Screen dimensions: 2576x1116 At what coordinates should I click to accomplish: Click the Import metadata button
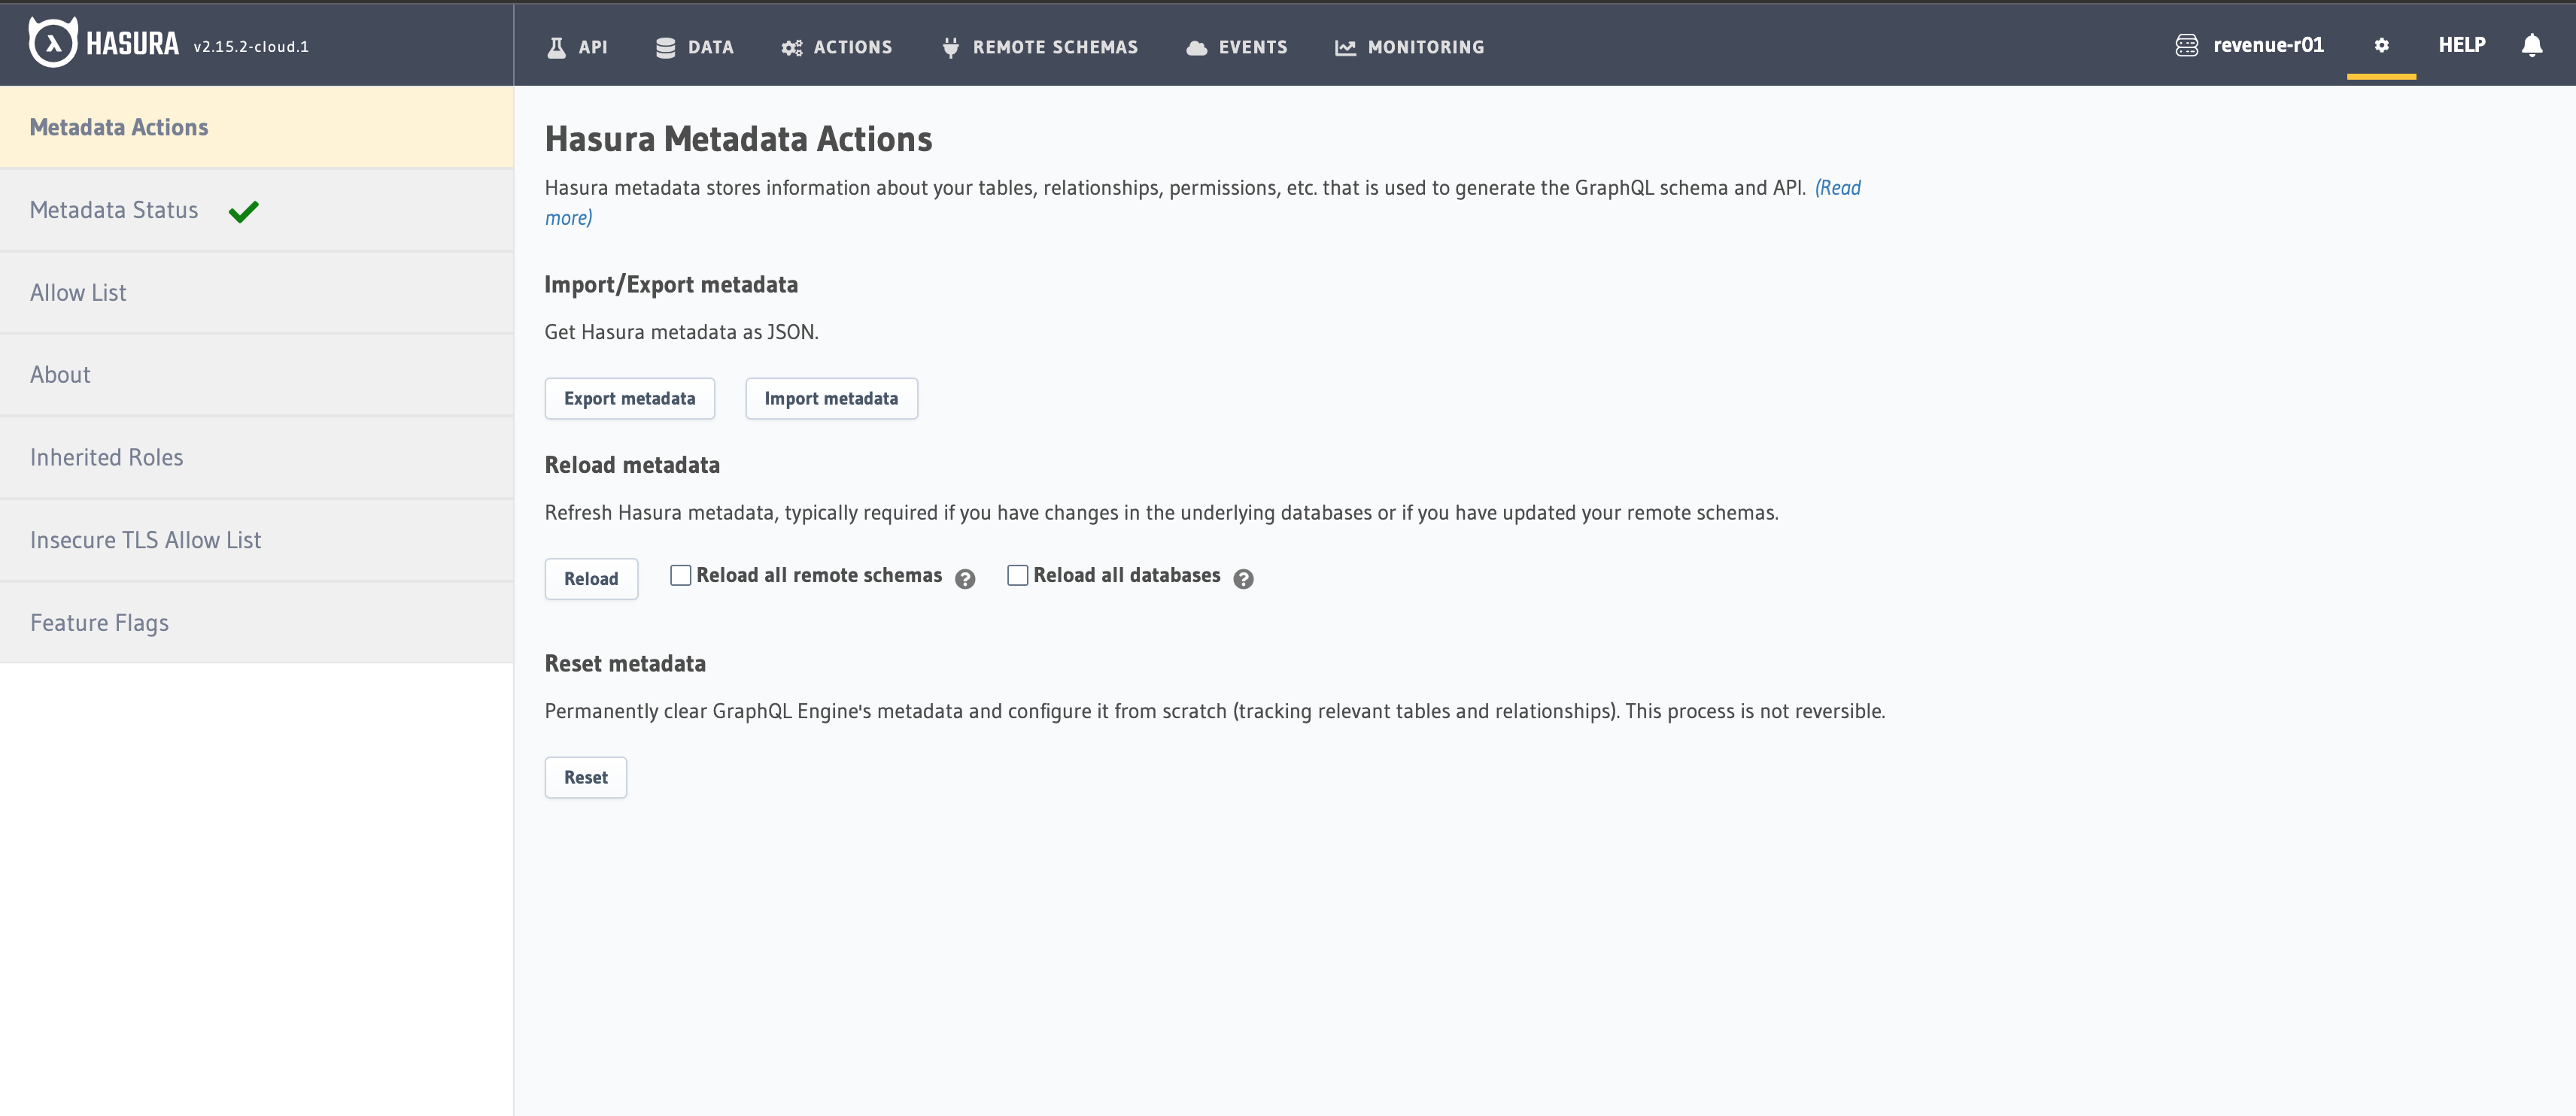[831, 398]
